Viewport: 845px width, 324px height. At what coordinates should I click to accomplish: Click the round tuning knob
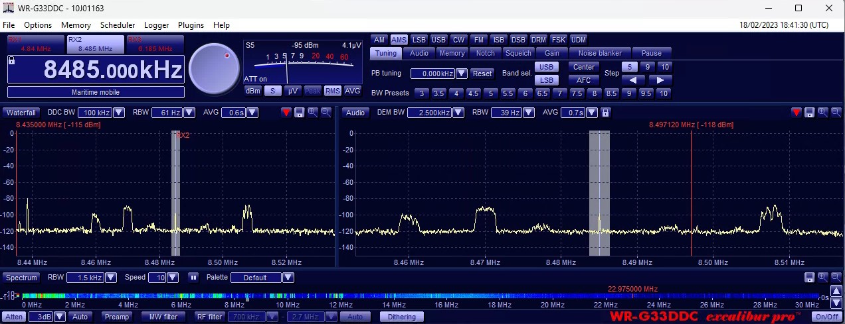213,68
